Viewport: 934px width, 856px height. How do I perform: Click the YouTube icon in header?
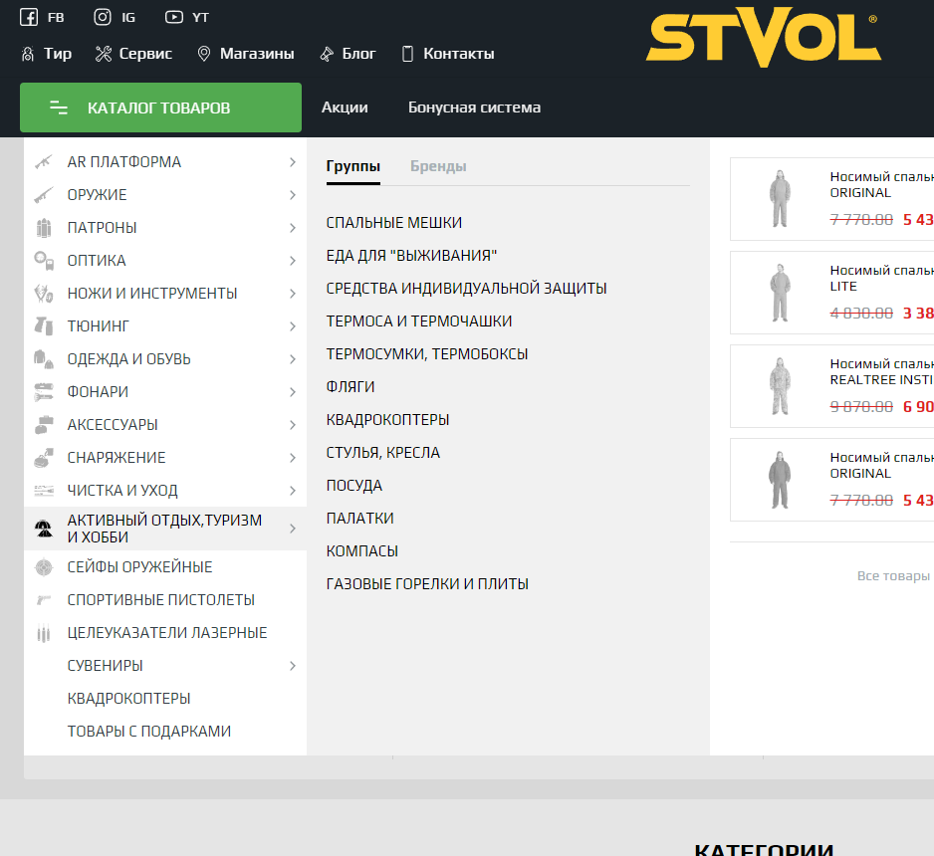(x=174, y=17)
